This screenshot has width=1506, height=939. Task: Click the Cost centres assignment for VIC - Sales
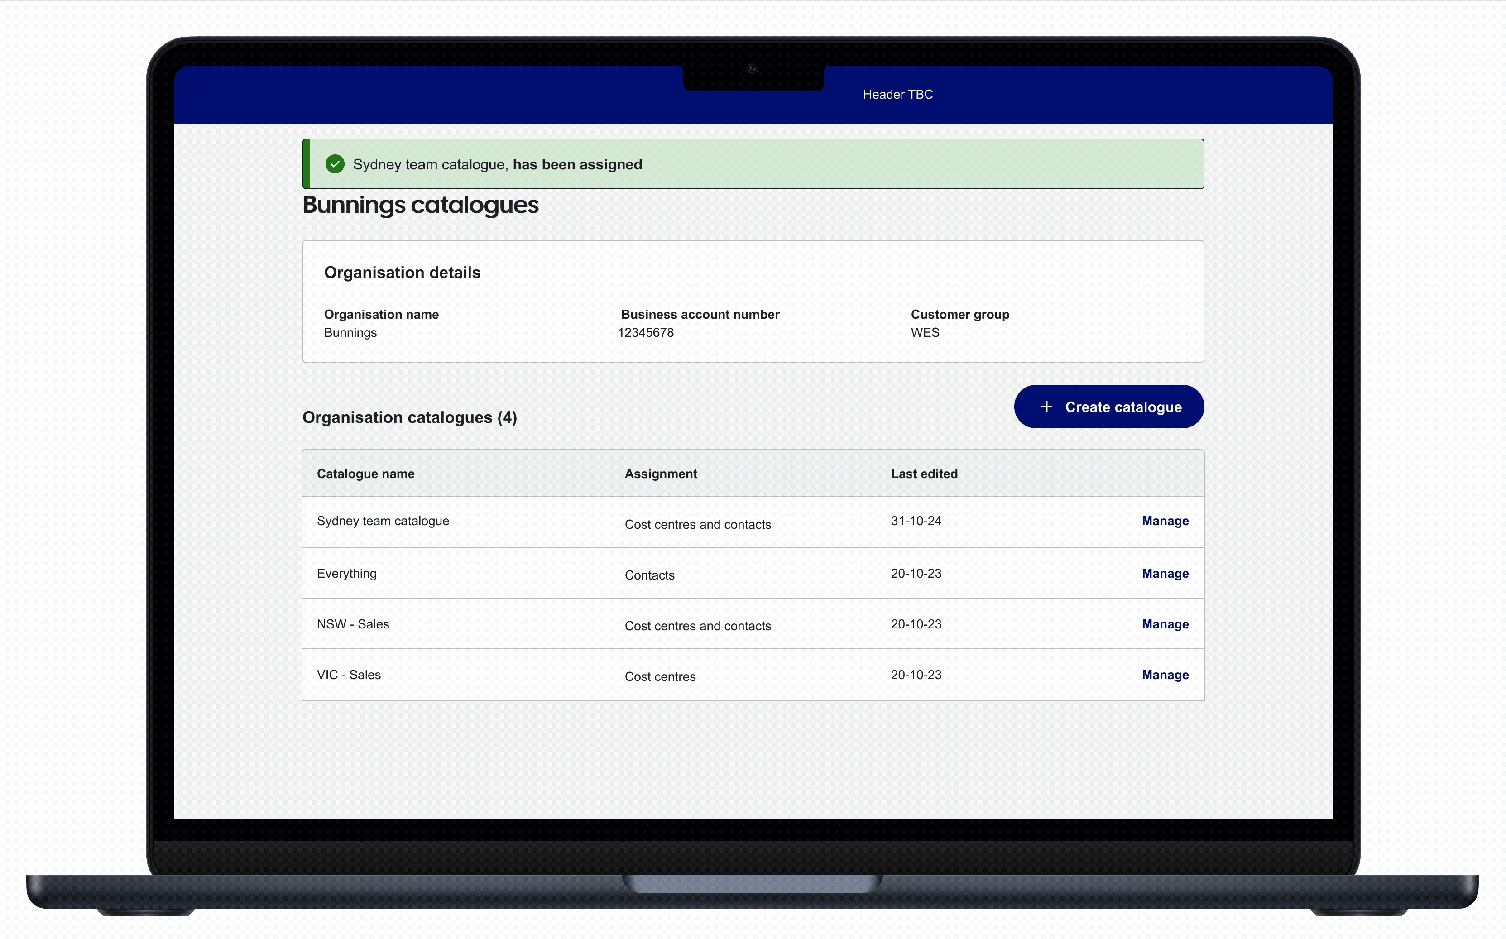click(660, 677)
